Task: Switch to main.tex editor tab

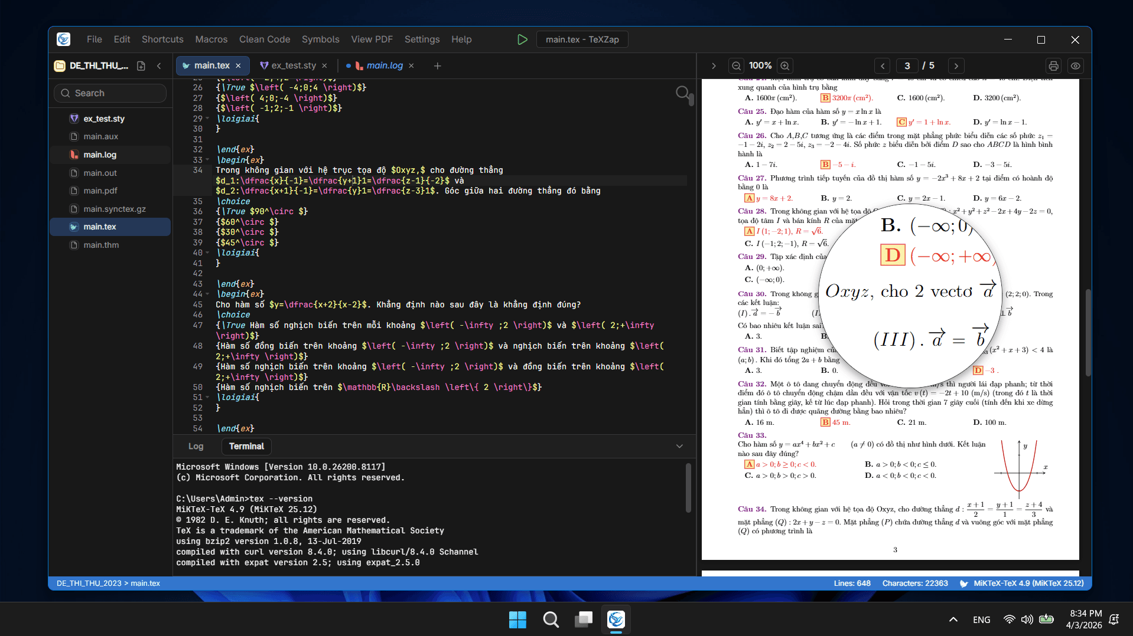Action: 211,65
